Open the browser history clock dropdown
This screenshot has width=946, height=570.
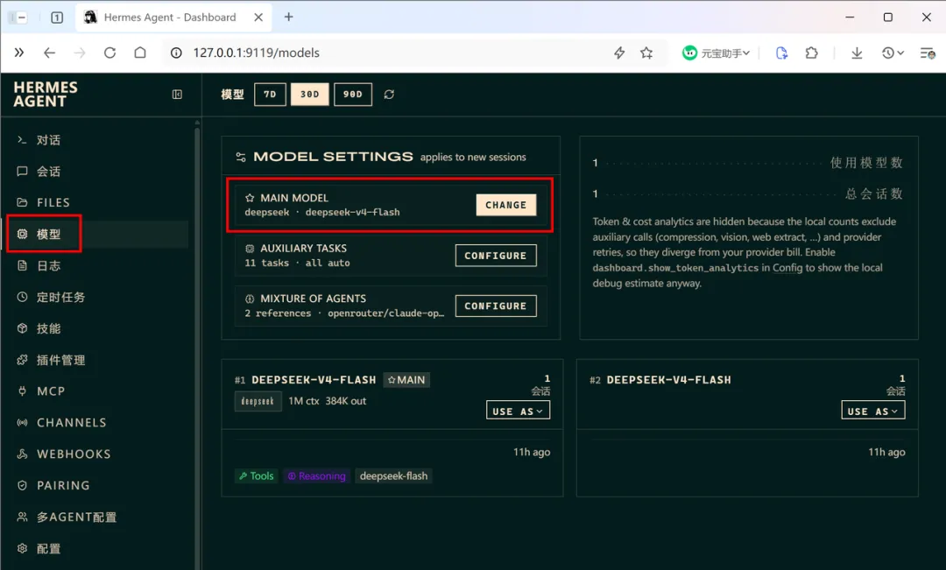click(x=893, y=53)
